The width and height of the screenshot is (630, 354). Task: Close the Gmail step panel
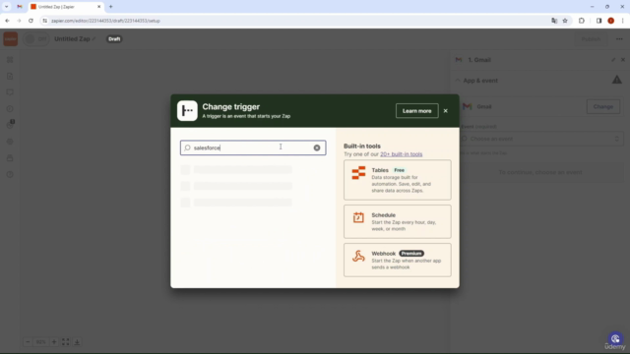point(623,60)
